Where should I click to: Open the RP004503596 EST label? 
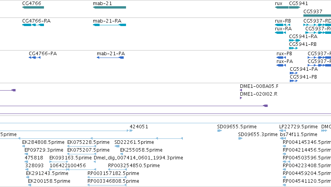[x=307, y=158]
